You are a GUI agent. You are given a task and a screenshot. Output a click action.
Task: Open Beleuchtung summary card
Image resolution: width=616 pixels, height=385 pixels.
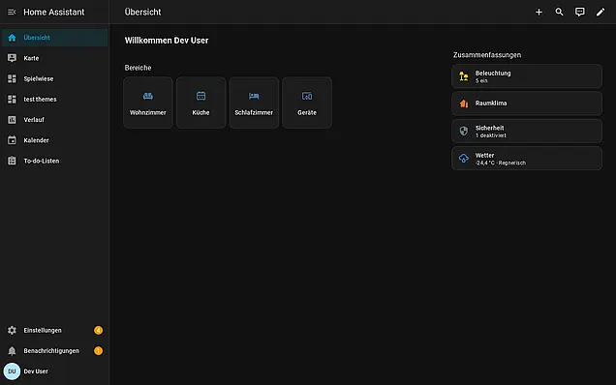pos(527,76)
